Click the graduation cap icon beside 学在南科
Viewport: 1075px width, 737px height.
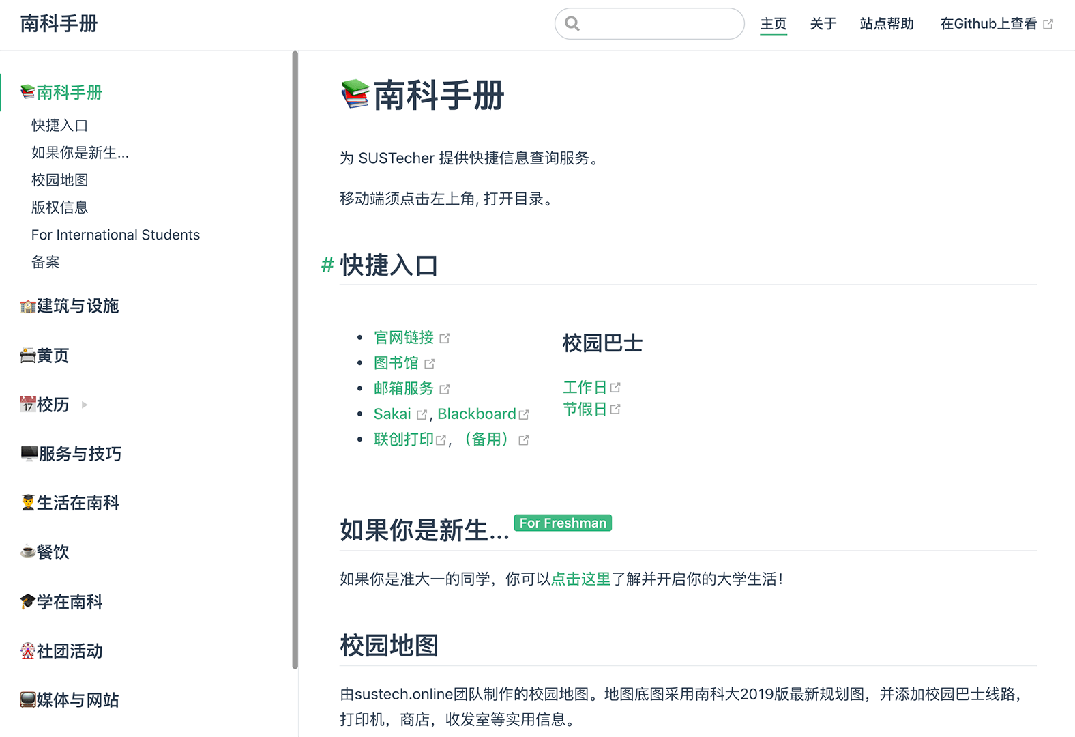[28, 601]
